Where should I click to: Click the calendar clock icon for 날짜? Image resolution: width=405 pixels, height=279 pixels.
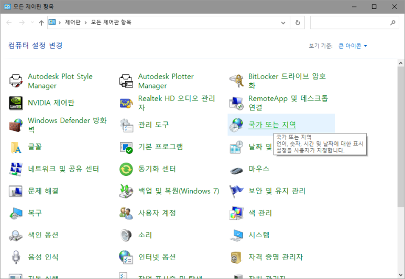(236, 147)
